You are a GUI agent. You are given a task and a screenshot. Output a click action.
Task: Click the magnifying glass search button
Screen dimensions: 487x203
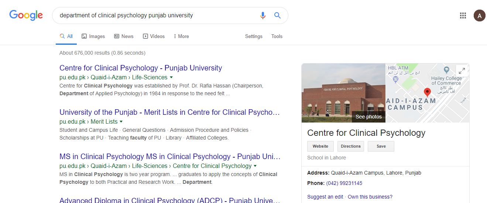tap(277, 16)
